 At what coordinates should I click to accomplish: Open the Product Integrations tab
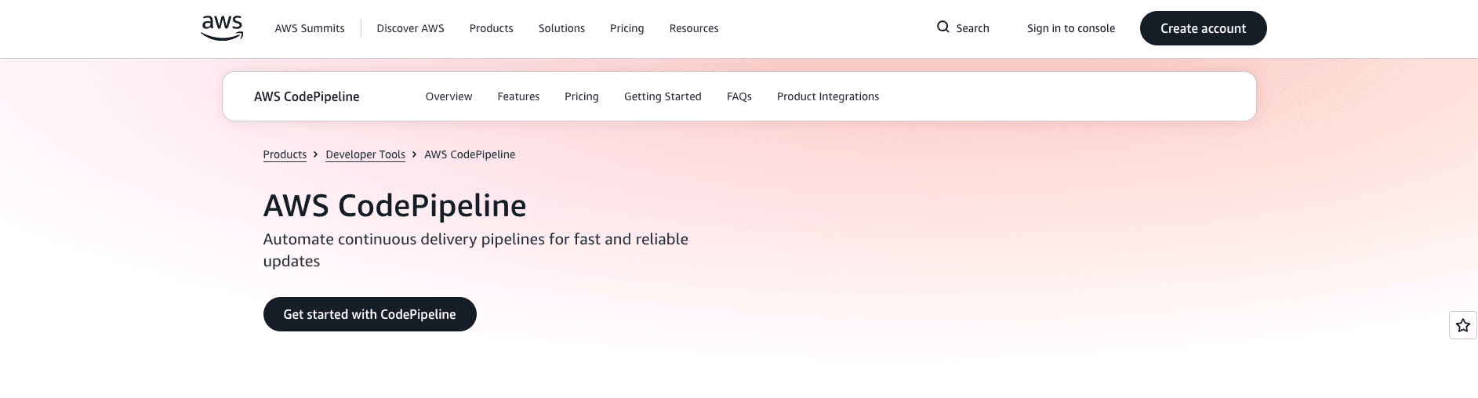coord(828,96)
